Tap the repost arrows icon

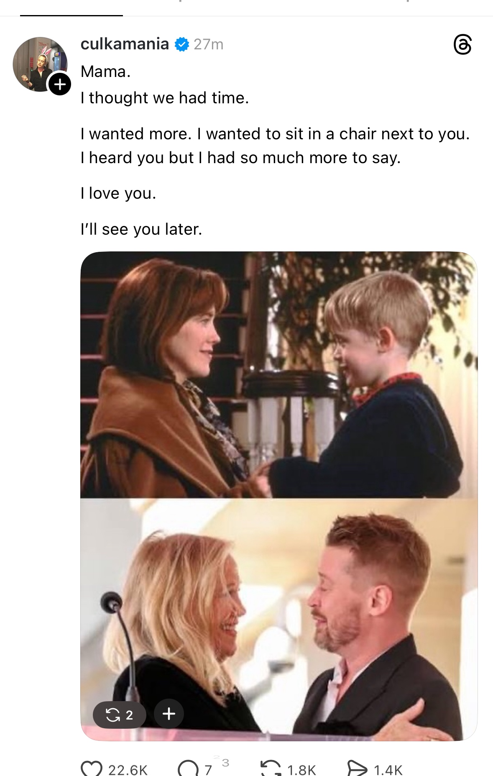271,768
